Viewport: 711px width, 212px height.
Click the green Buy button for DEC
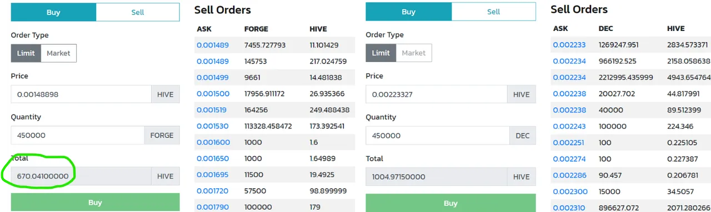(450, 203)
